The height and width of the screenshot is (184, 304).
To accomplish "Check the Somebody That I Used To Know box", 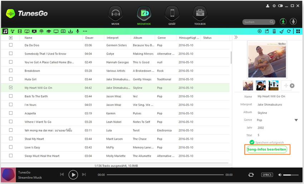I will click(x=11, y=53).
